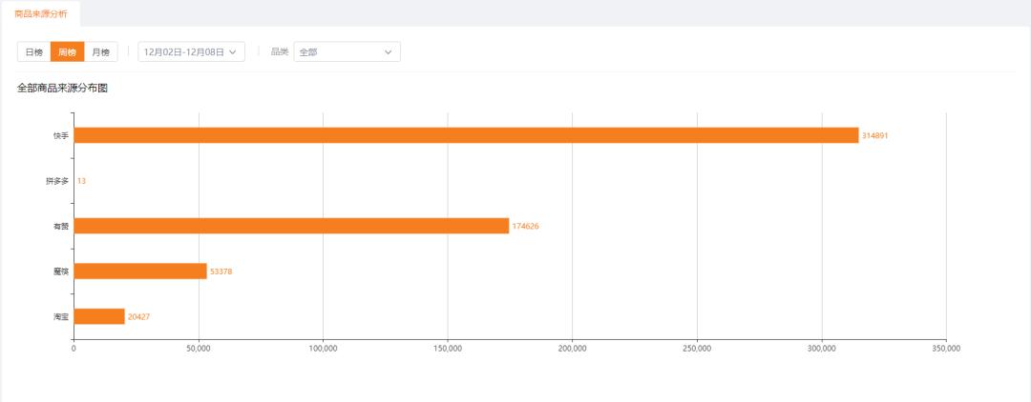This screenshot has width=1031, height=402.
Task: Switch ranking to 日榜
Action: (x=33, y=52)
